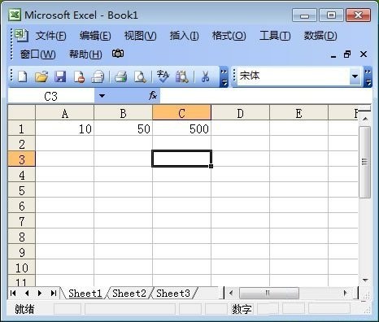Switch to Sheet3 tab
Screen dimensions: 379x322
click(x=173, y=294)
